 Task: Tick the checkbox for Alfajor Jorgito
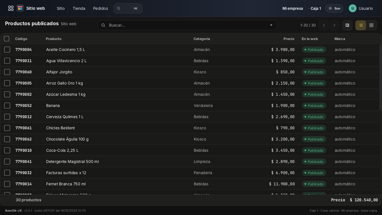click(x=7, y=72)
